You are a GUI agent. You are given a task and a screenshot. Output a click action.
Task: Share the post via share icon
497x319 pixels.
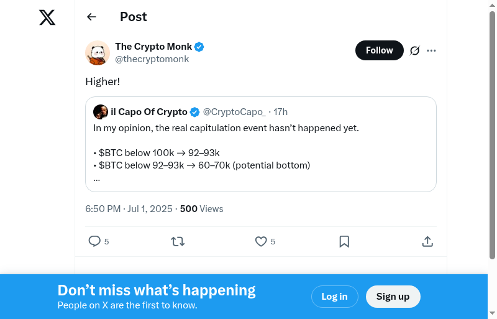click(x=427, y=241)
